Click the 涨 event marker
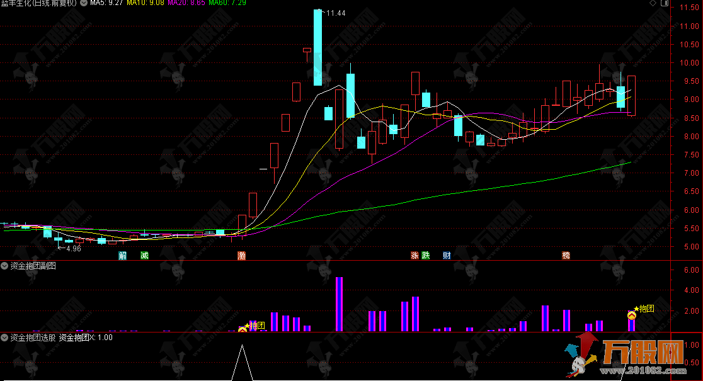Viewport: 703px width, 381px height. 414,256
